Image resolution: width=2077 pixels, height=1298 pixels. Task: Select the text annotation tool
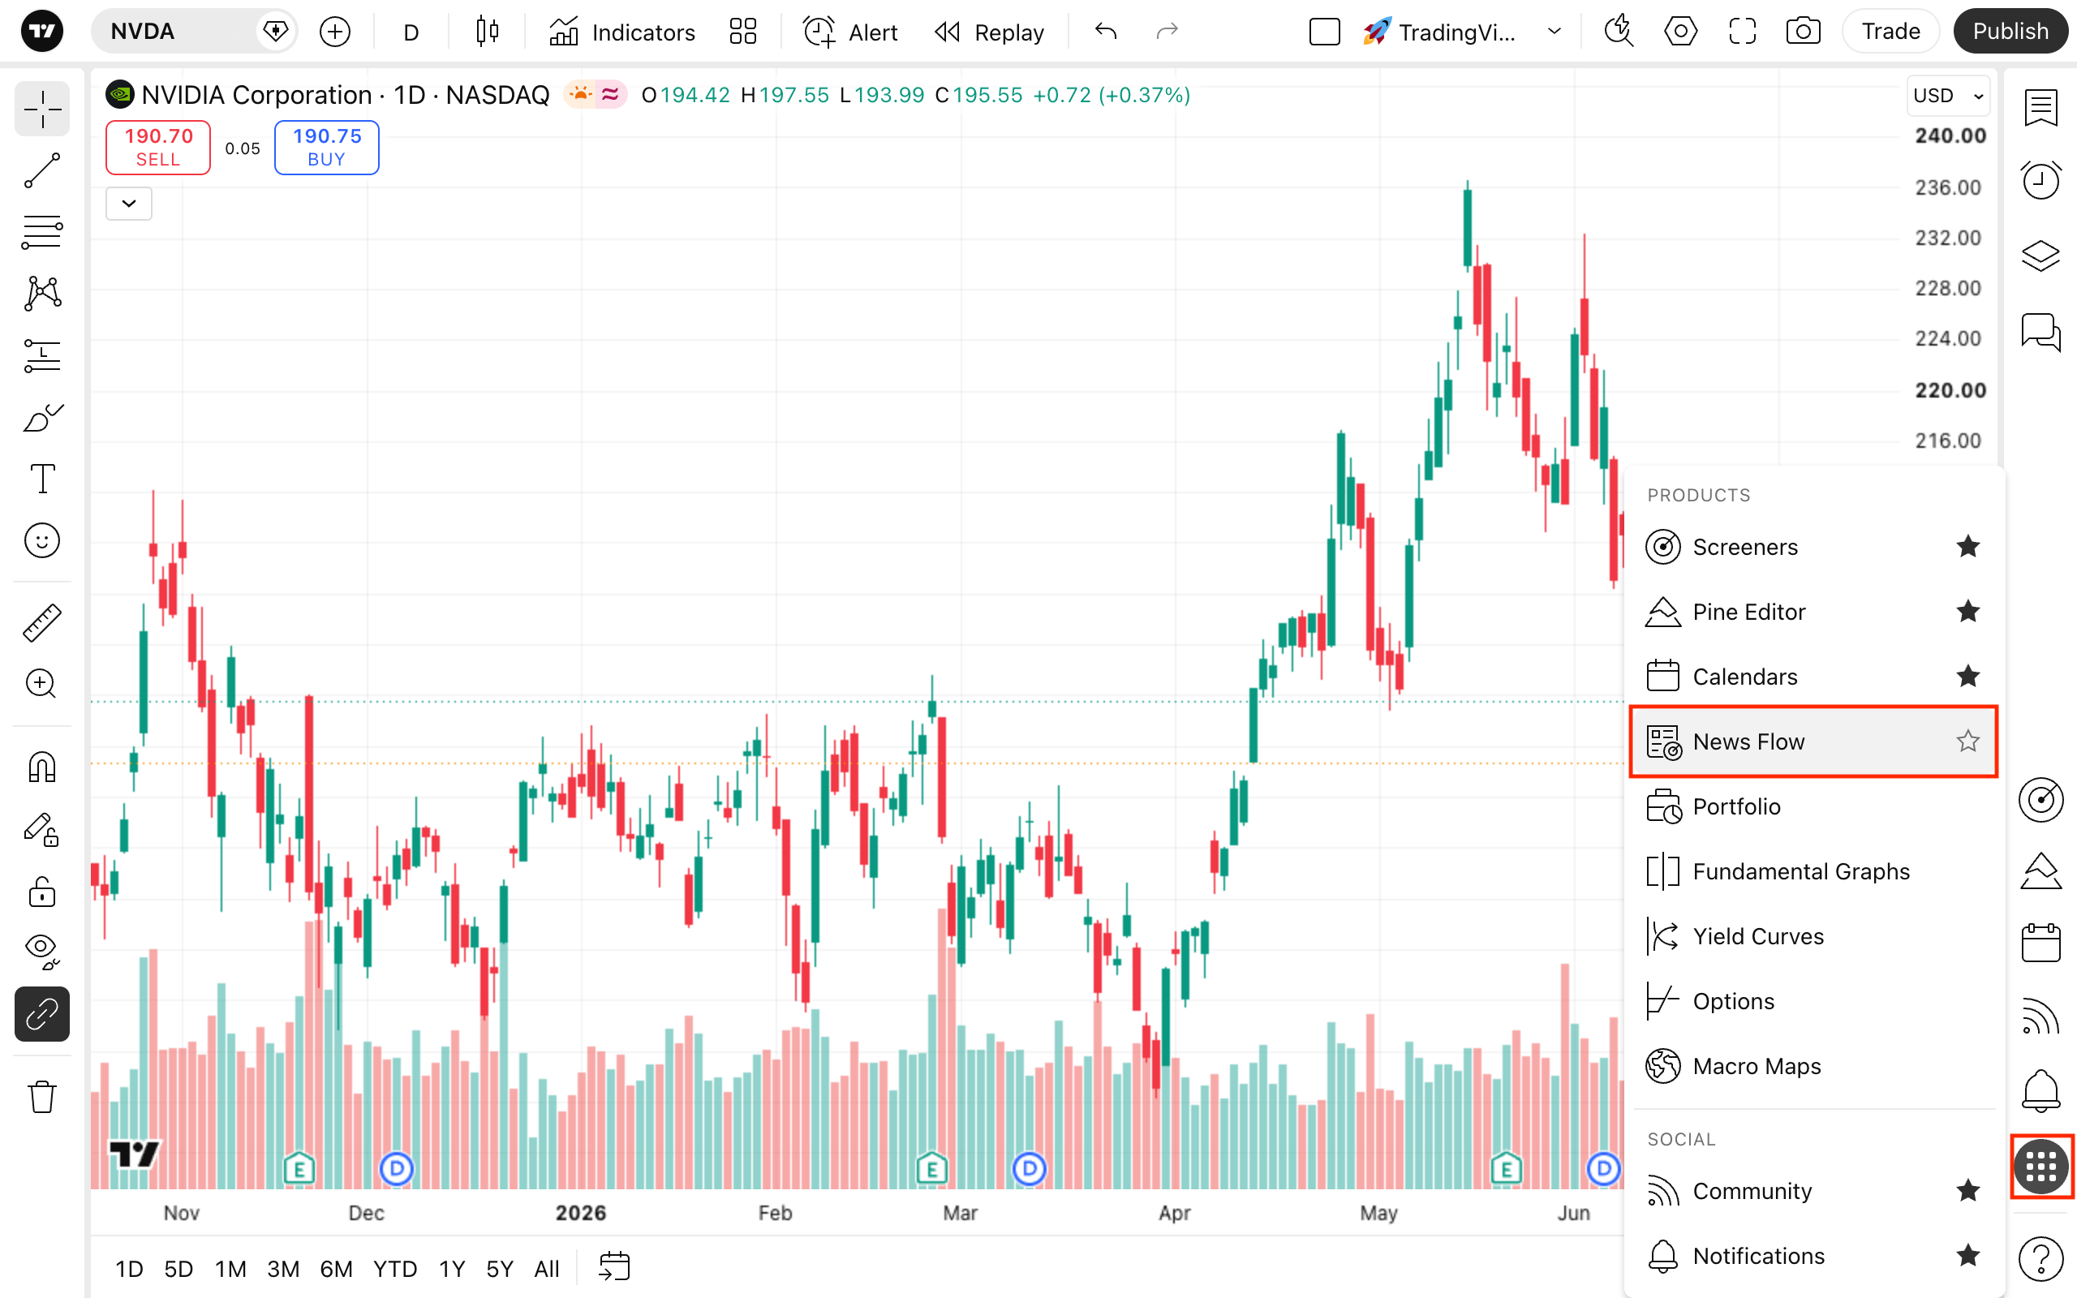tap(42, 478)
